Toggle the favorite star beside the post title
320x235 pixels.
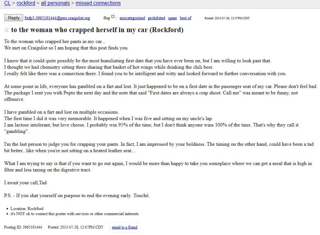tap(6, 30)
